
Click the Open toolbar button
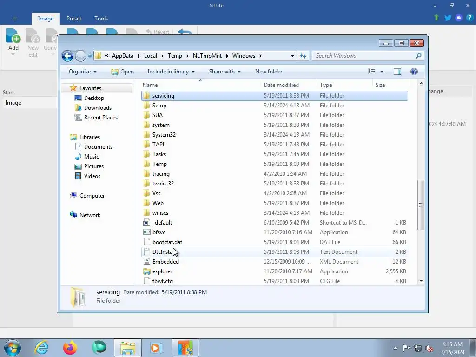click(122, 71)
